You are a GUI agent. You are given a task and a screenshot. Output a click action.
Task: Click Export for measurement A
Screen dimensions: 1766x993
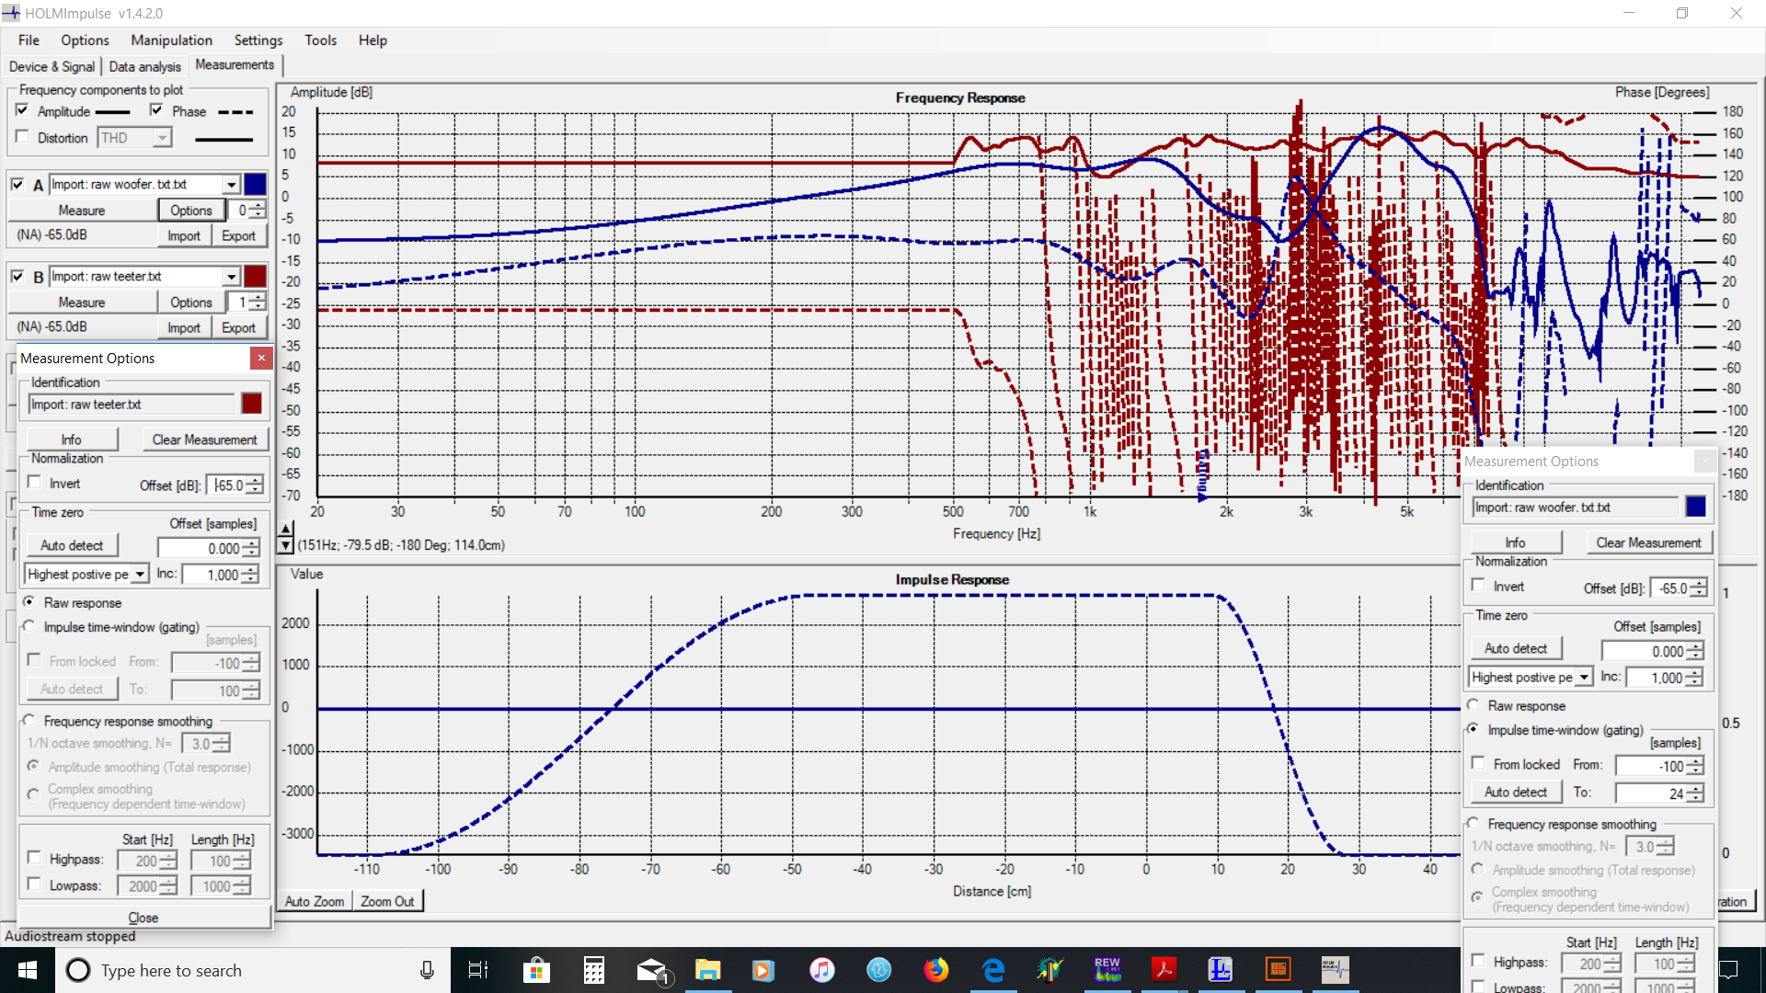click(238, 236)
